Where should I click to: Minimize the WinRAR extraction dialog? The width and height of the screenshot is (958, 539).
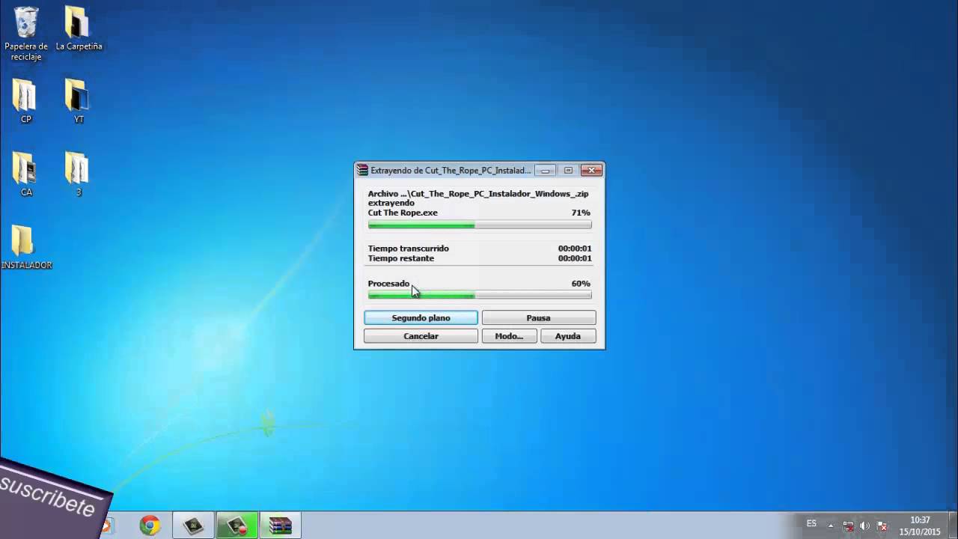coord(546,171)
